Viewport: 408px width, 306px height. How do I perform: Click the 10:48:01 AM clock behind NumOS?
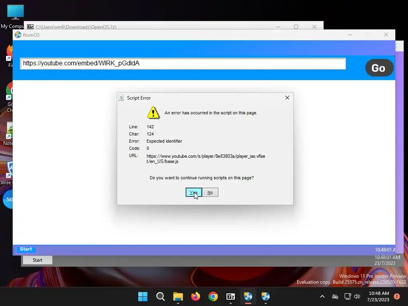tap(387, 257)
